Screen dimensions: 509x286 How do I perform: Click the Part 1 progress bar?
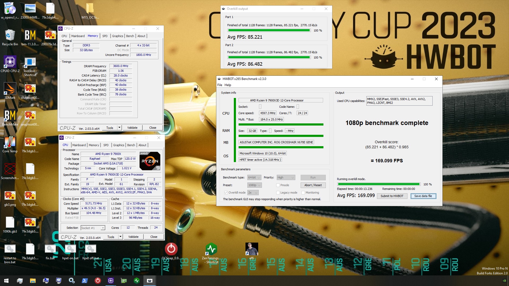269,30
